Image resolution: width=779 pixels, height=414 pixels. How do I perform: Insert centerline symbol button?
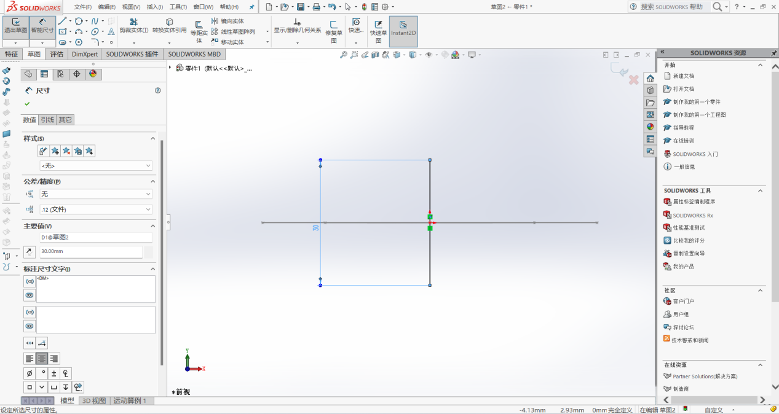(x=66, y=373)
